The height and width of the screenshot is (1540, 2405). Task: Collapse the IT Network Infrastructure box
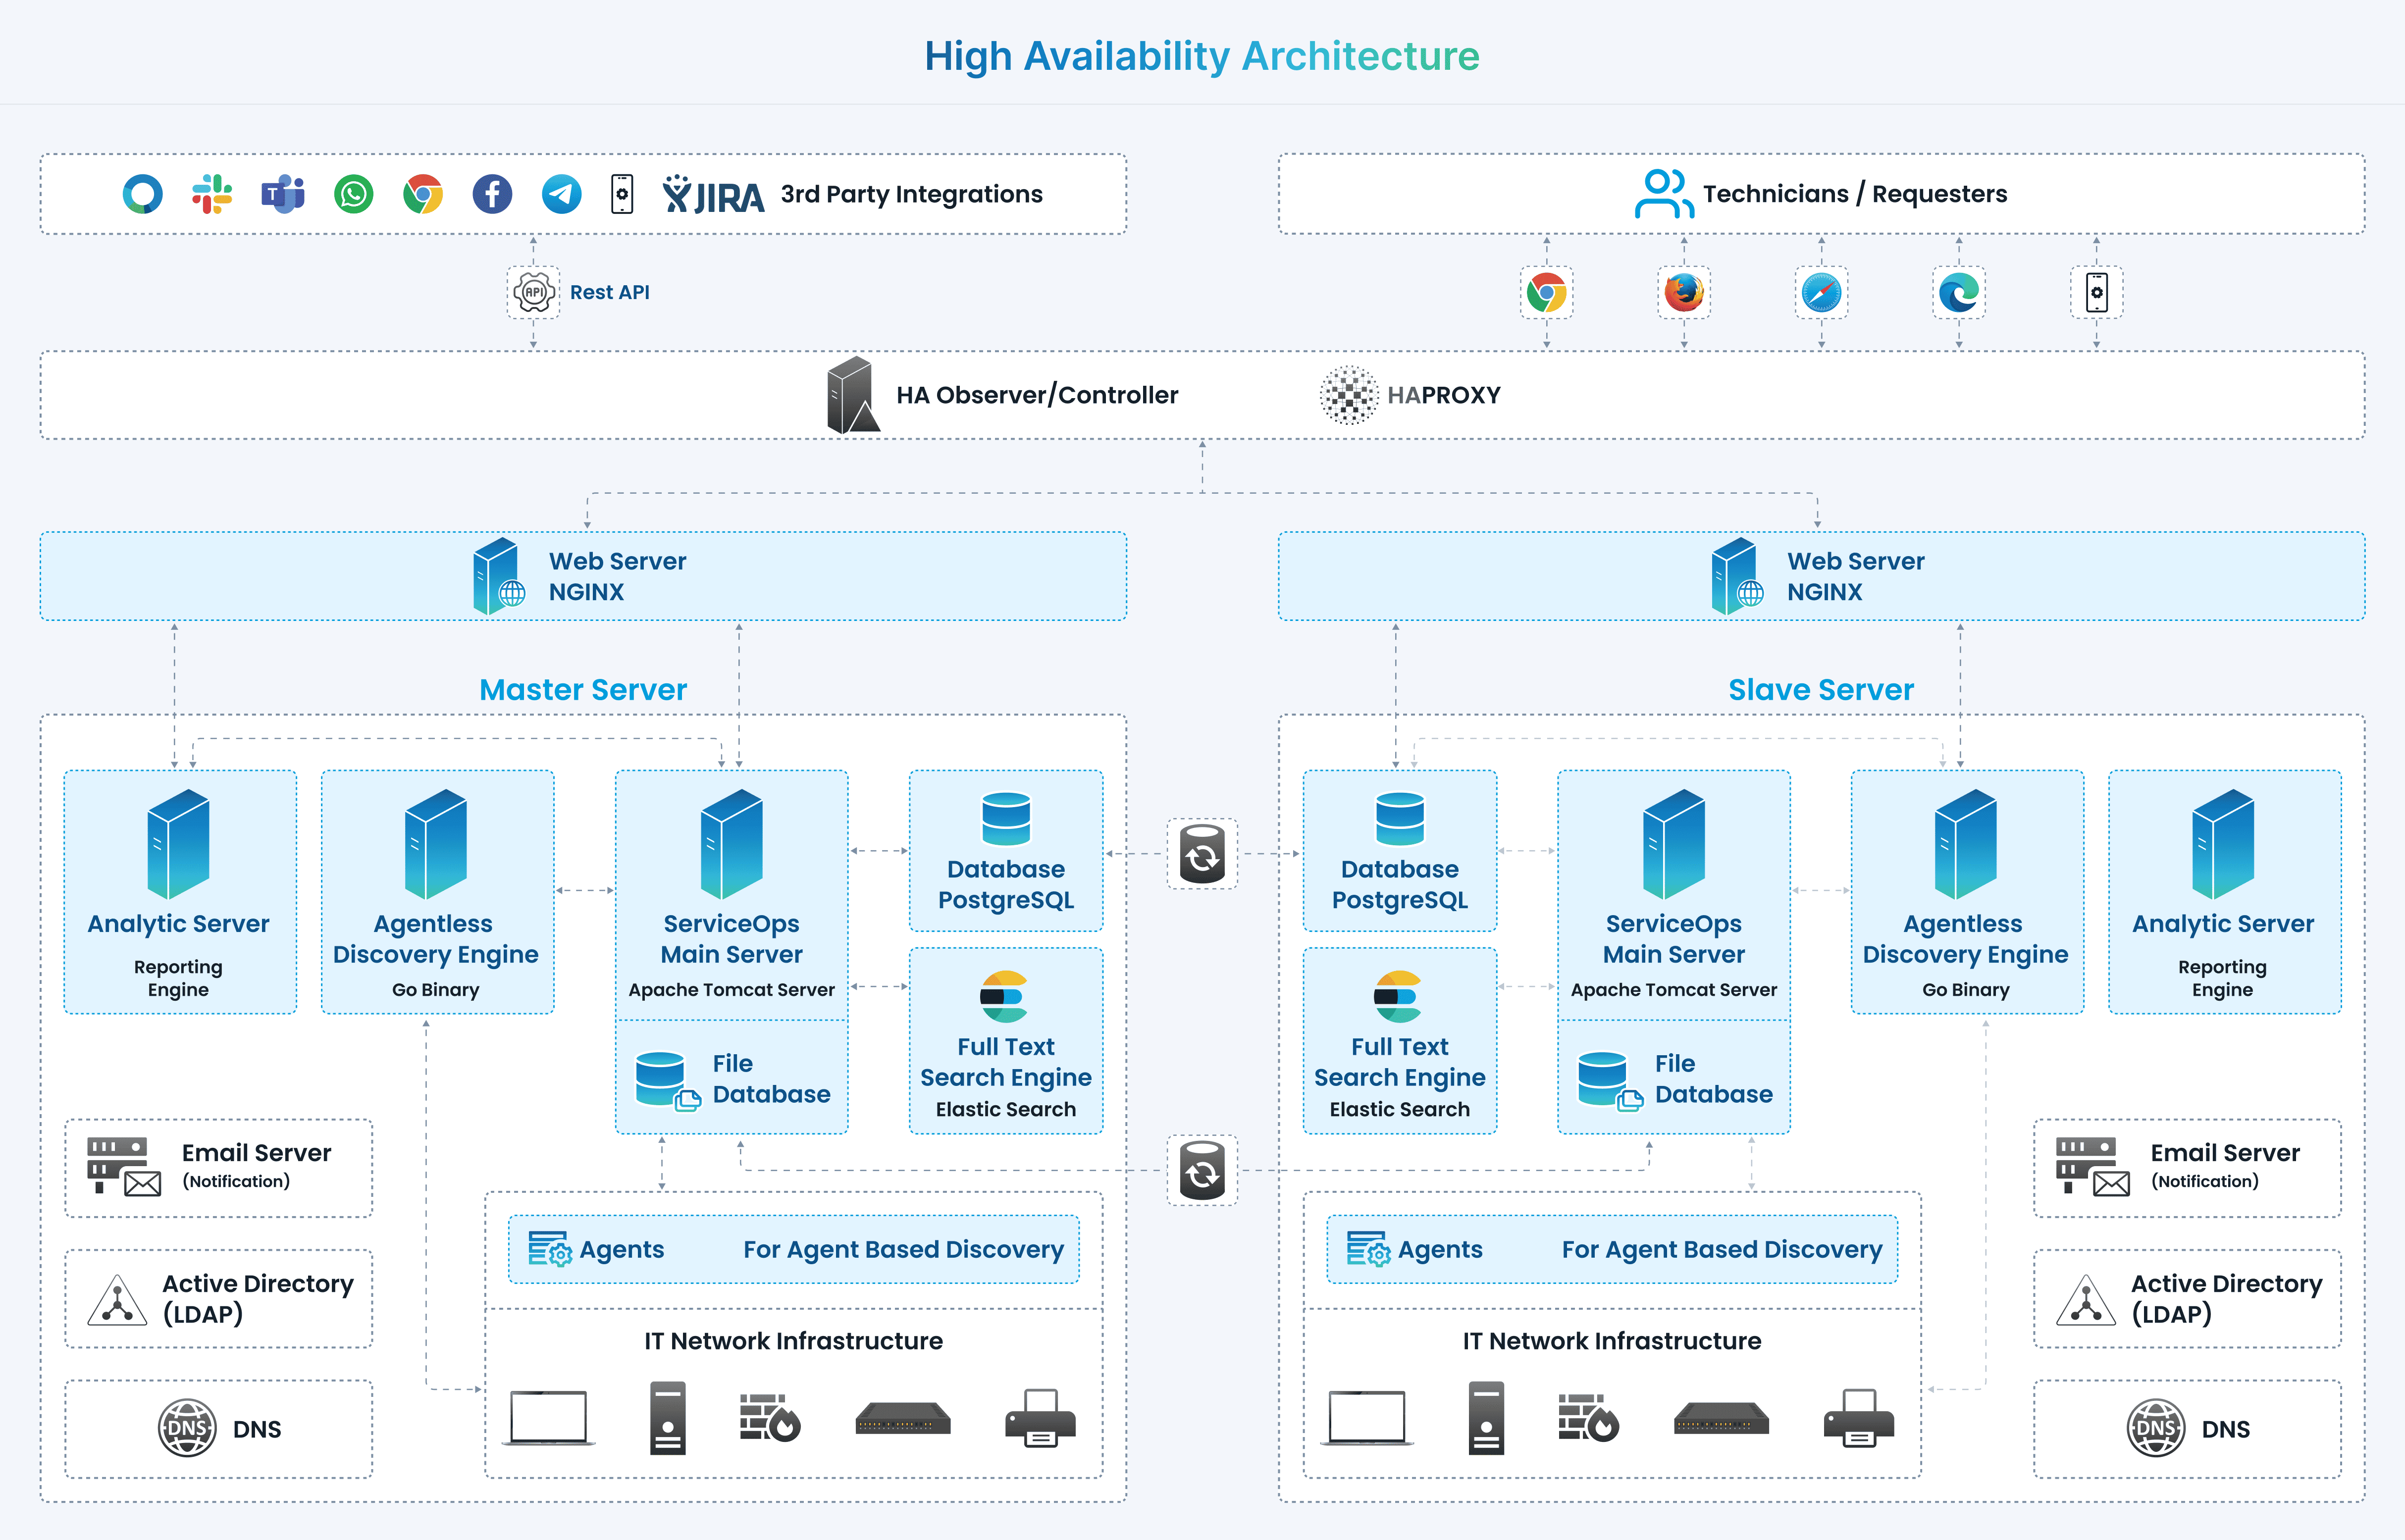click(793, 1341)
